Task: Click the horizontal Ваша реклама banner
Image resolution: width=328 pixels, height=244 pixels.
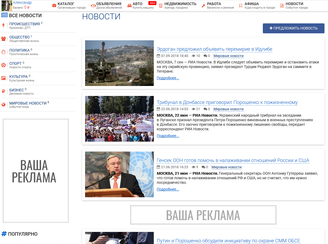Action: click(x=203, y=215)
